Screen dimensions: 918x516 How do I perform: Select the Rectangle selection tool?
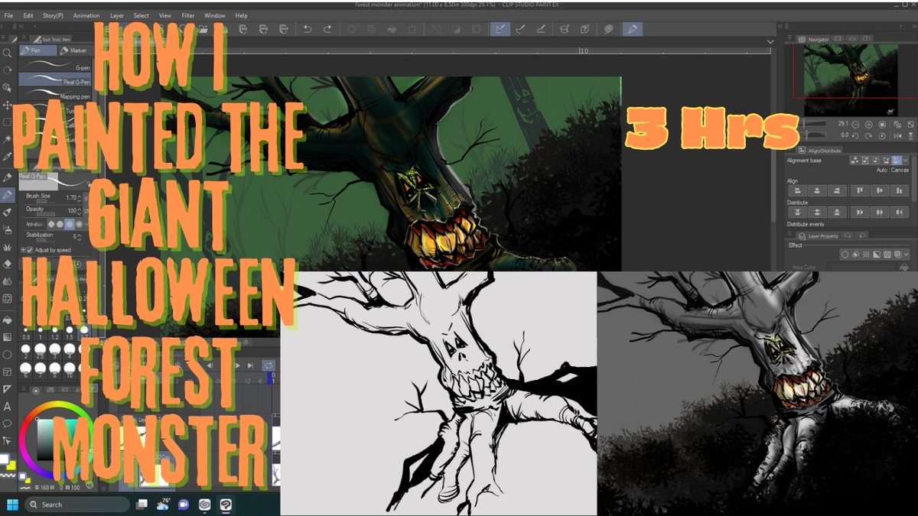[7, 122]
